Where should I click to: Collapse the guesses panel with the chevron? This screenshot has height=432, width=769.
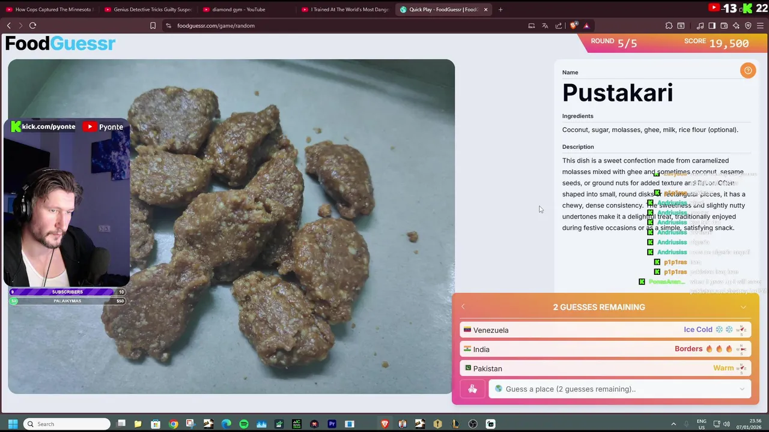tap(743, 307)
